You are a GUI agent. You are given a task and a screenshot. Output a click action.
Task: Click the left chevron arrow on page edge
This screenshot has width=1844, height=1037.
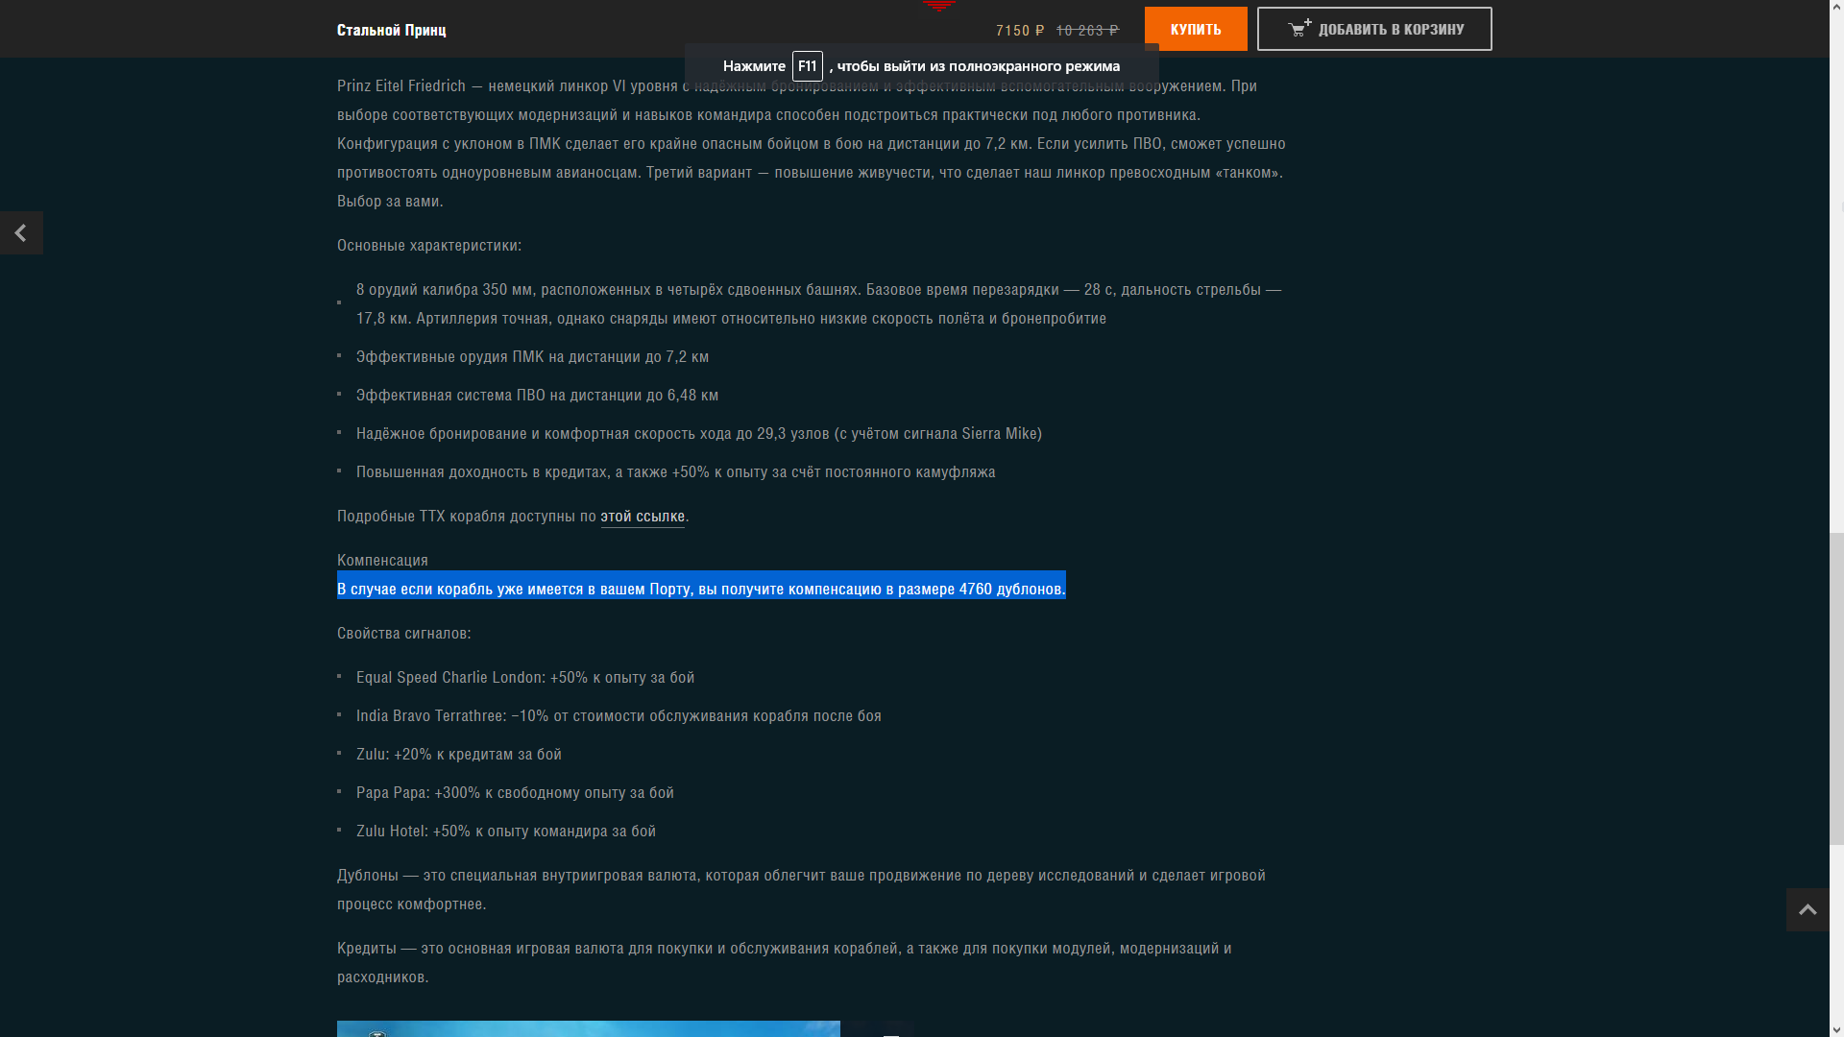[x=21, y=233]
